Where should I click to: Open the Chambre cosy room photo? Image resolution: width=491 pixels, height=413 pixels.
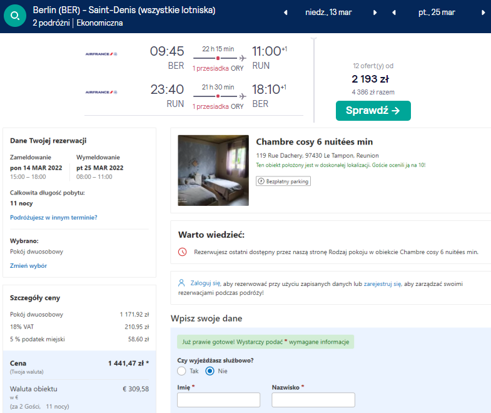(213, 170)
